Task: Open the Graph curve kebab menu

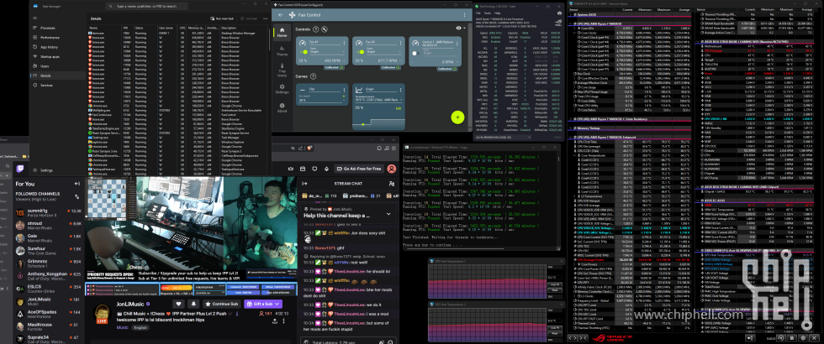Action: [401, 90]
